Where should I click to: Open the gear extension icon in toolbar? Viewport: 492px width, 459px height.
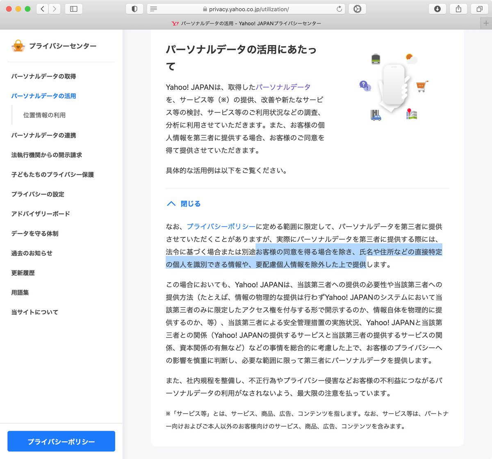point(357,9)
